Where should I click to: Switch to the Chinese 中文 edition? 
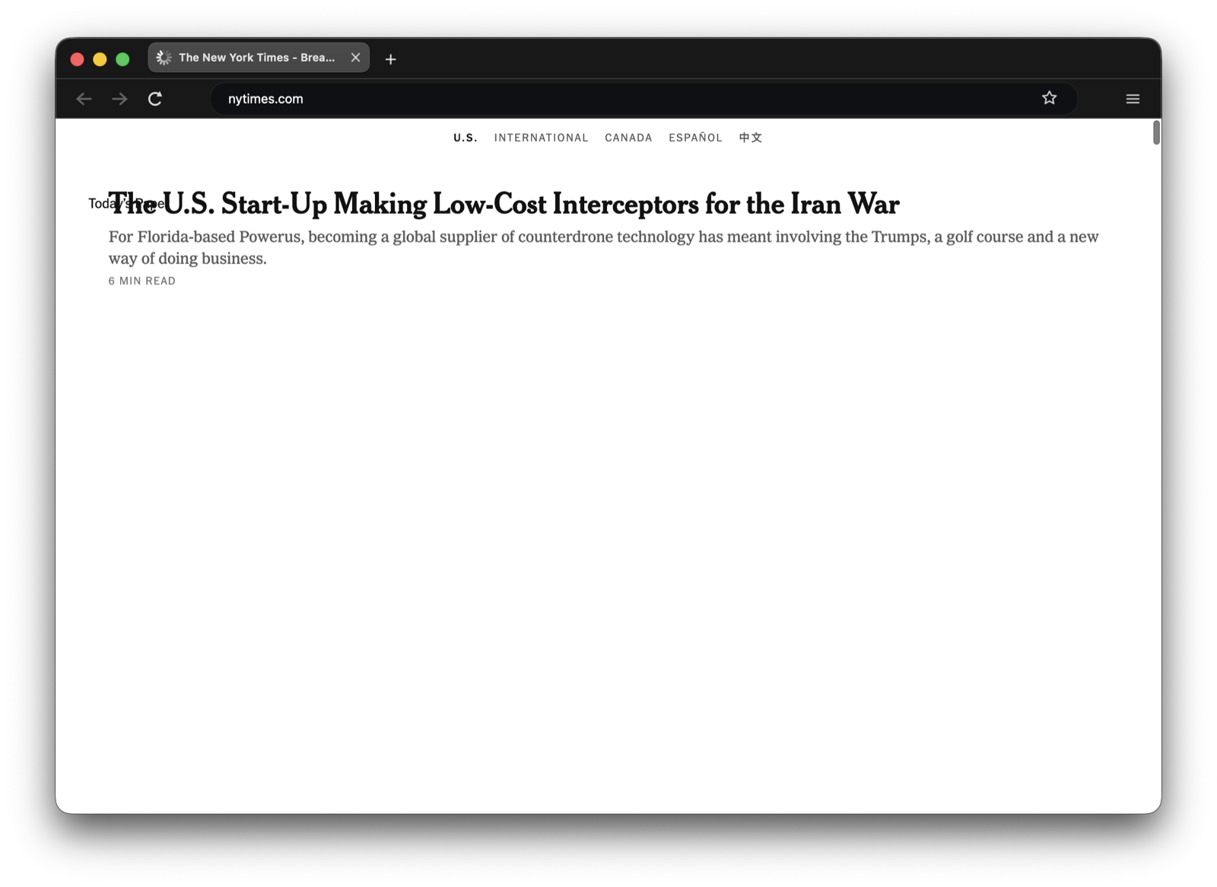750,138
